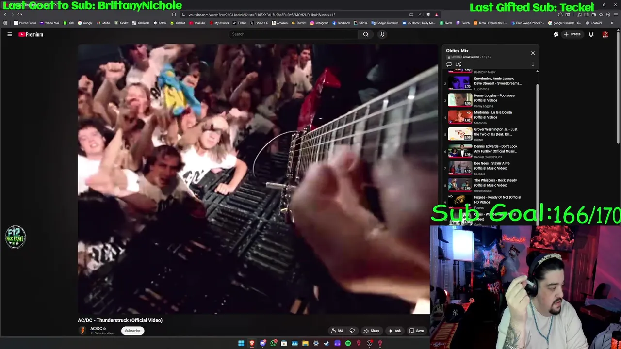Open Brave Shields icon in address bar
This screenshot has height=349, width=621.
tap(428, 15)
